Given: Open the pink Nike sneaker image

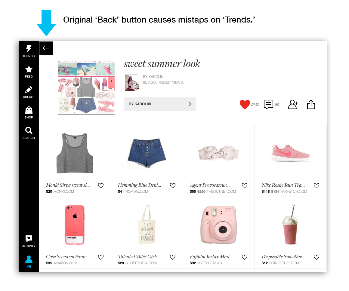Looking at the screenshot, I should pyautogui.click(x=290, y=153).
